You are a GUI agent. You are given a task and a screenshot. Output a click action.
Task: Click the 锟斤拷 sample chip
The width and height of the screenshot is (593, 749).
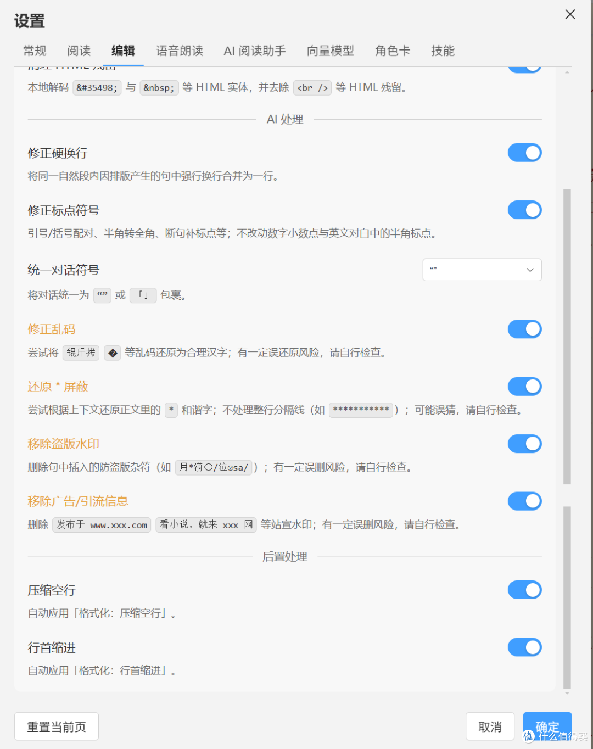pyautogui.click(x=81, y=353)
